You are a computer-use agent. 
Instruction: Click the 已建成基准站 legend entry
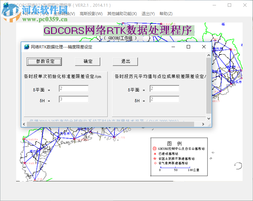pyautogui.click(x=168, y=154)
